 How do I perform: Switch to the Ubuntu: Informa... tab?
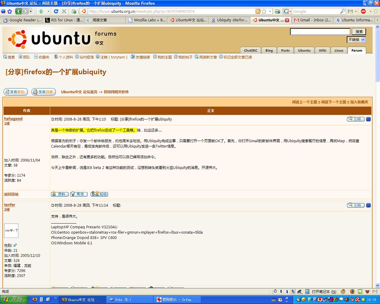pyautogui.click(x=354, y=20)
